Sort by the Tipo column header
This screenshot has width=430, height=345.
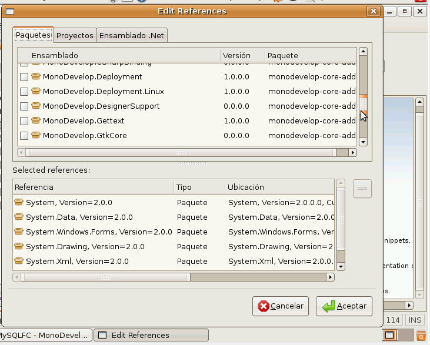point(199,187)
